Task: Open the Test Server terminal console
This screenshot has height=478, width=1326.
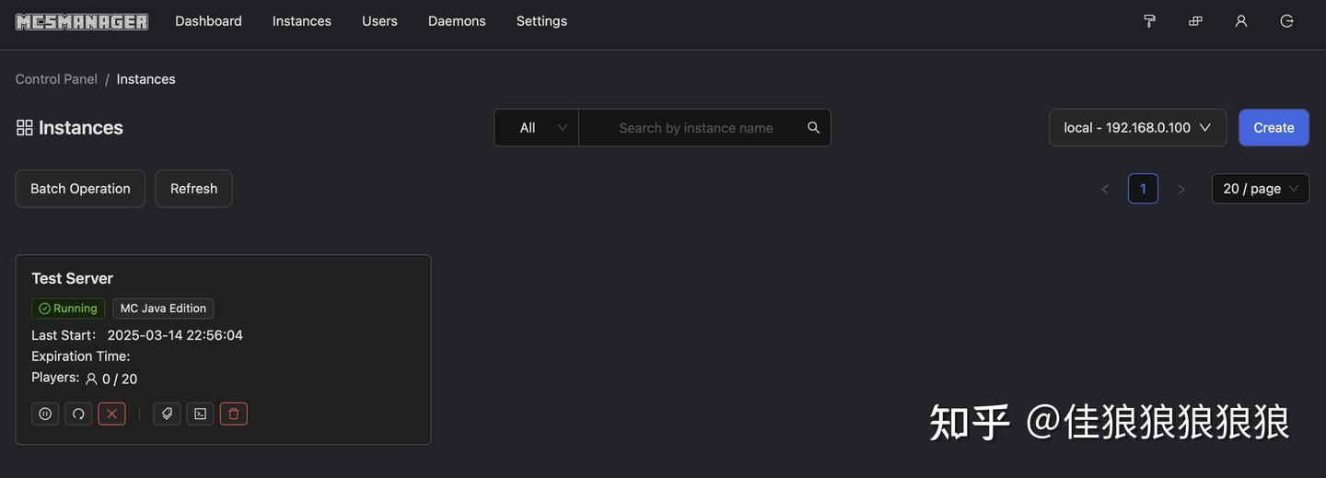Action: tap(200, 414)
